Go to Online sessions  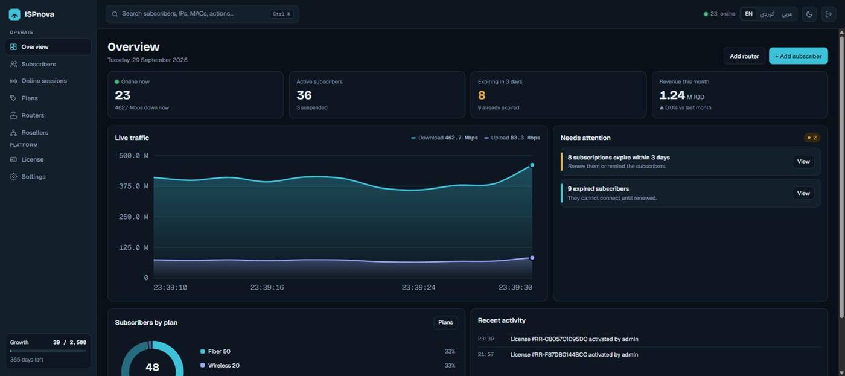[x=48, y=81]
